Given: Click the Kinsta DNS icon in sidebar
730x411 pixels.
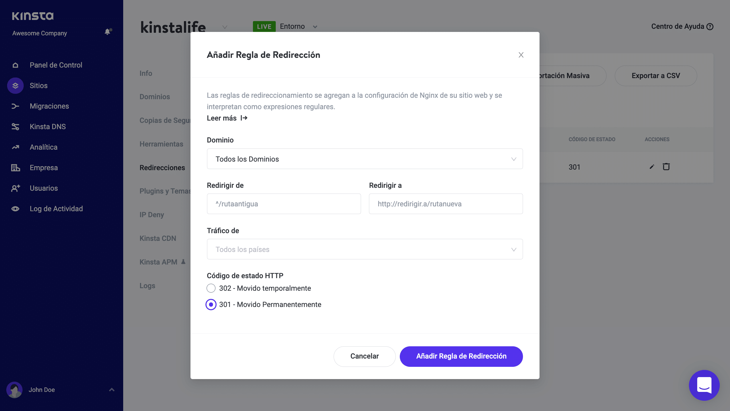Looking at the screenshot, I should click(15, 127).
